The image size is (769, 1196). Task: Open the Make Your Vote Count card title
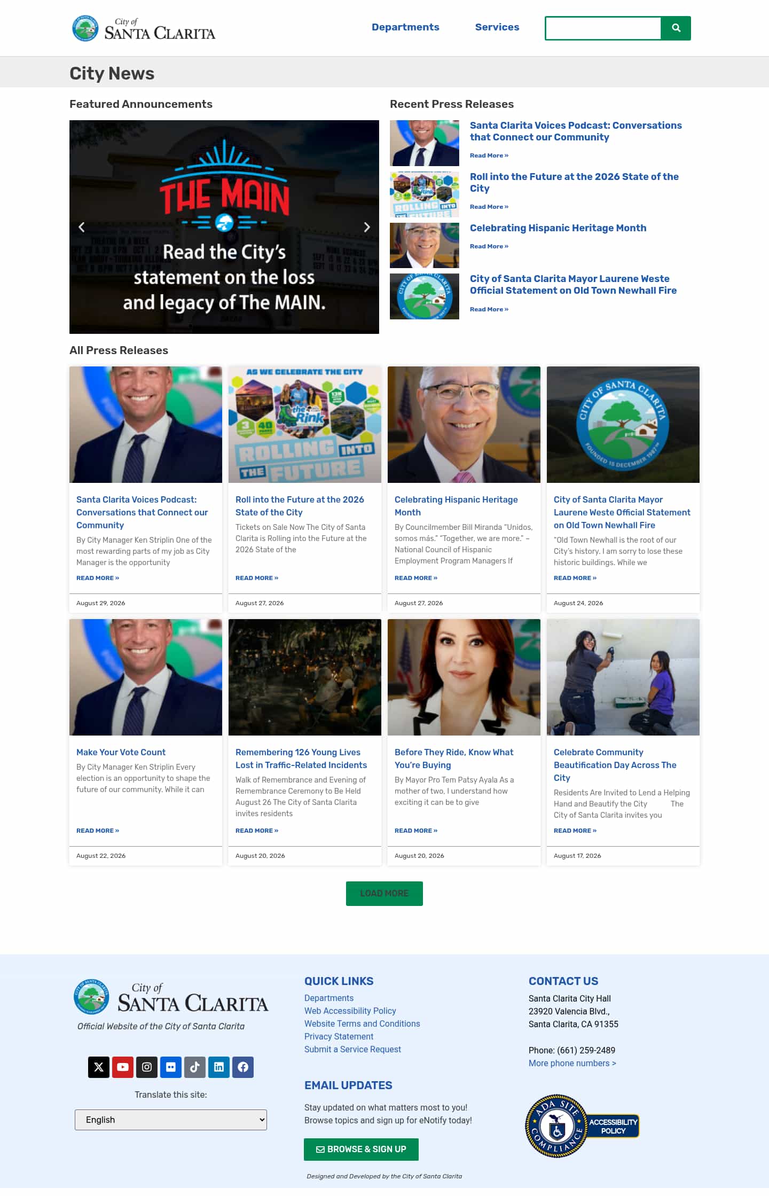121,752
